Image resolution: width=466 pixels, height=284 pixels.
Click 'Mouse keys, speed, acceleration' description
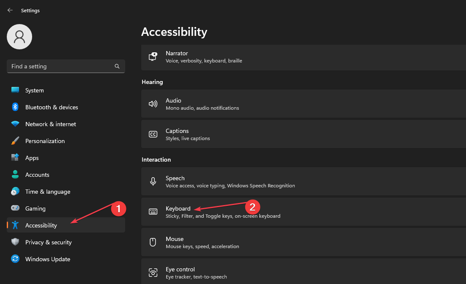tap(203, 246)
